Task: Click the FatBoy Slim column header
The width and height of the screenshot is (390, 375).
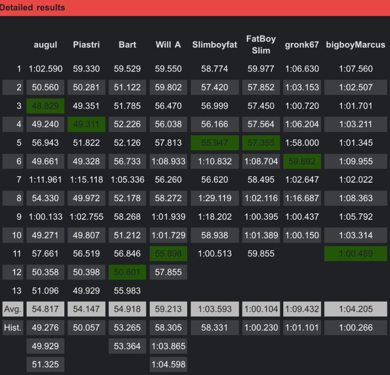Action: [261, 44]
